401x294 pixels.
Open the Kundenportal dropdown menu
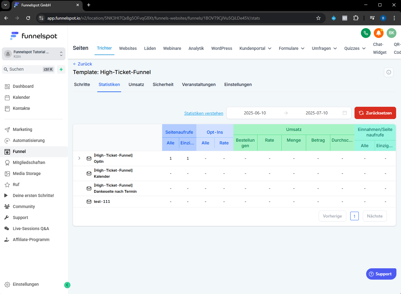pyautogui.click(x=255, y=48)
